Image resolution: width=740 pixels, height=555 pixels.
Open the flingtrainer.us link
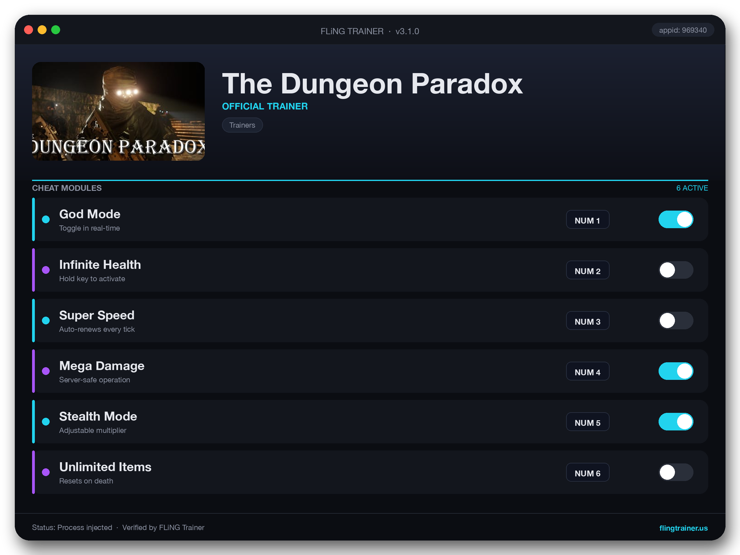click(683, 528)
